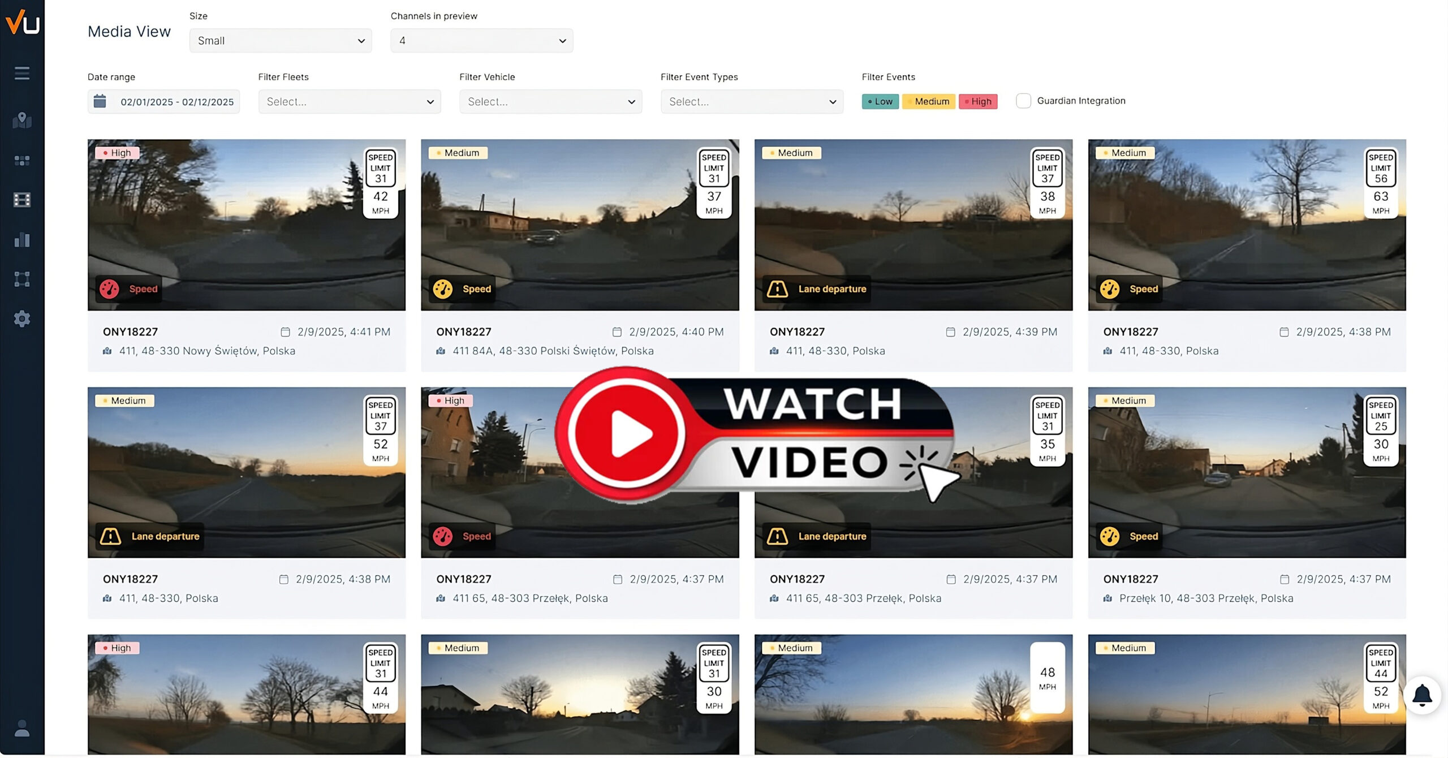Viewport: 1448px width, 758px height.
Task: Open the Filter Fleets dropdown
Action: pos(350,102)
